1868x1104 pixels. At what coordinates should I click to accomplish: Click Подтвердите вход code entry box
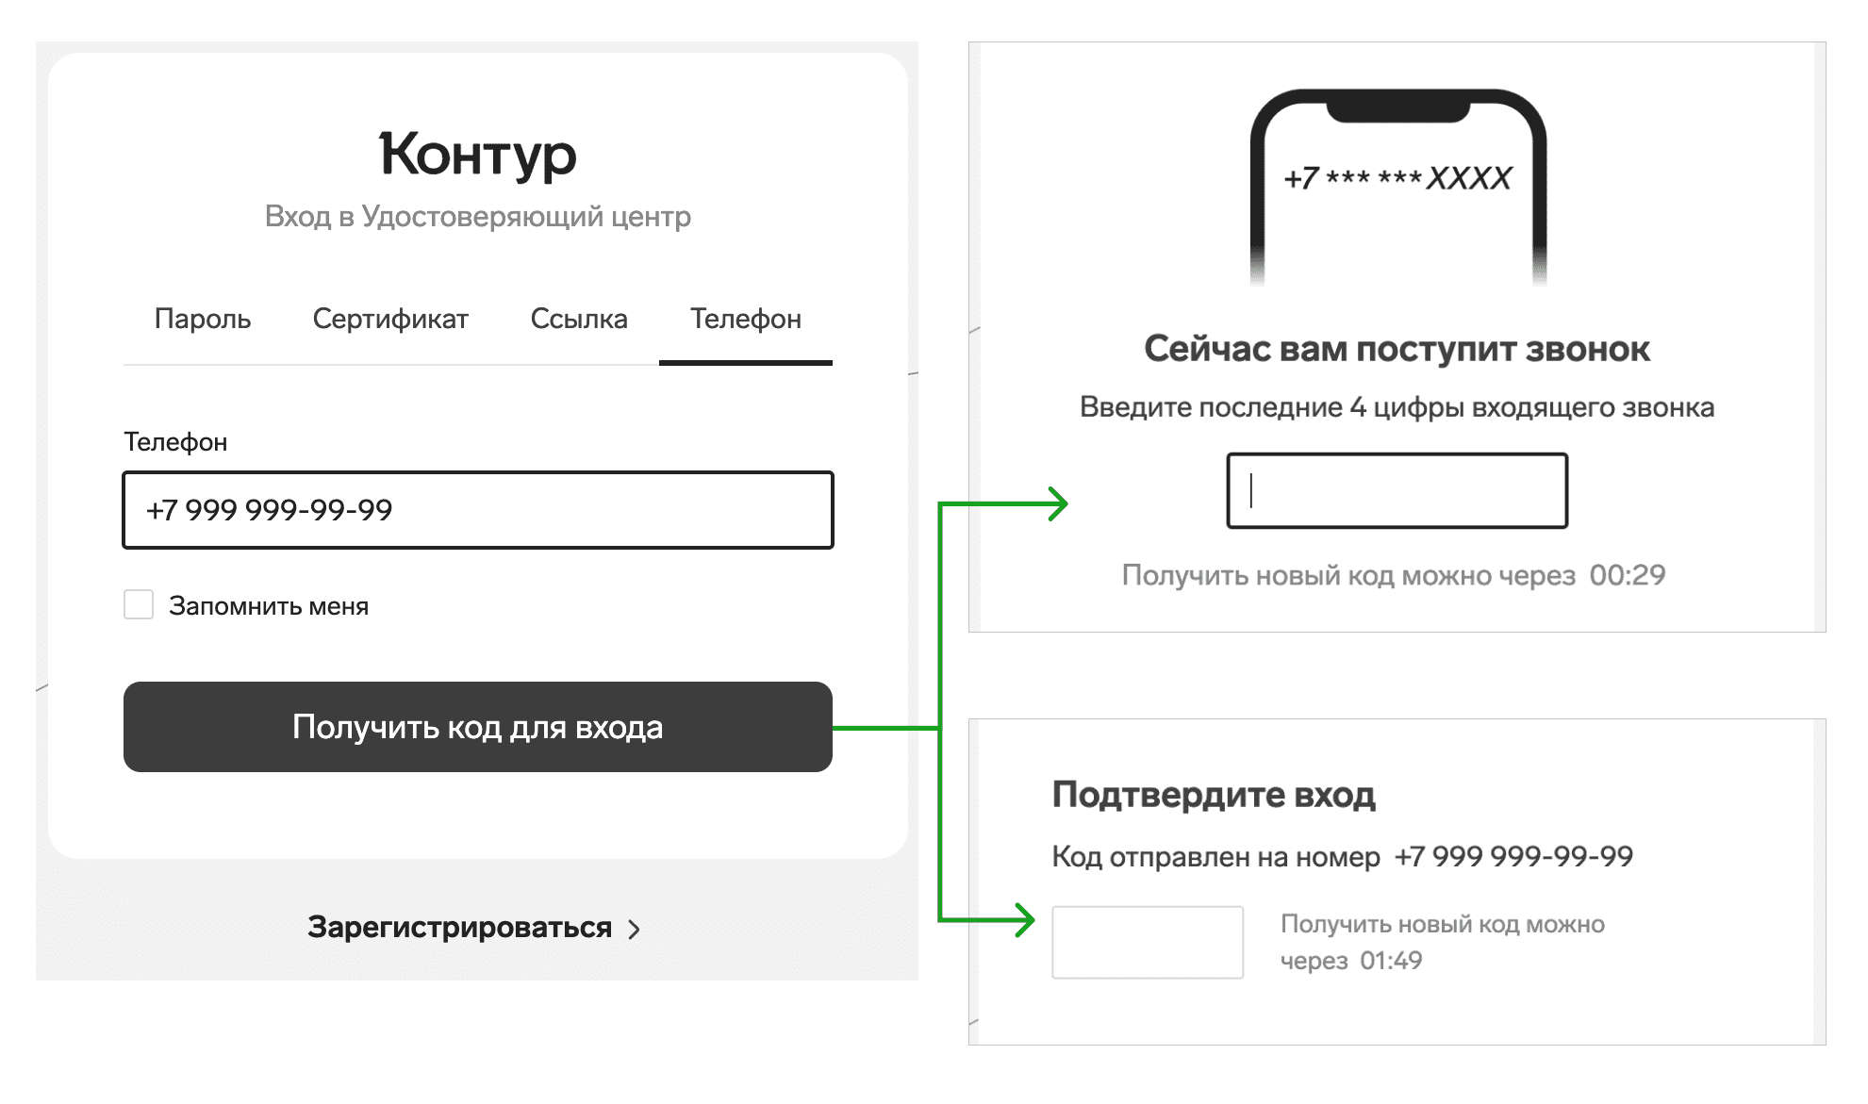1148,944
